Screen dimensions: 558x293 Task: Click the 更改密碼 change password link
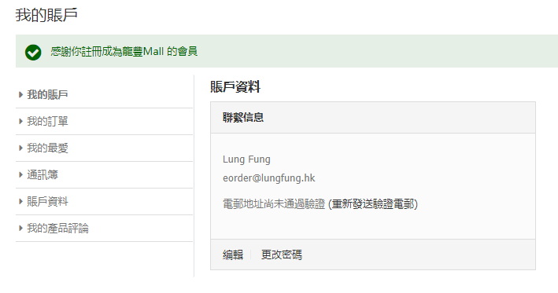(282, 255)
